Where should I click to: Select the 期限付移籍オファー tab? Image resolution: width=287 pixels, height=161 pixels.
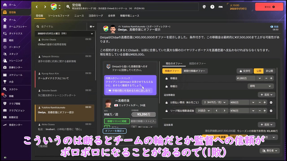click(194, 71)
